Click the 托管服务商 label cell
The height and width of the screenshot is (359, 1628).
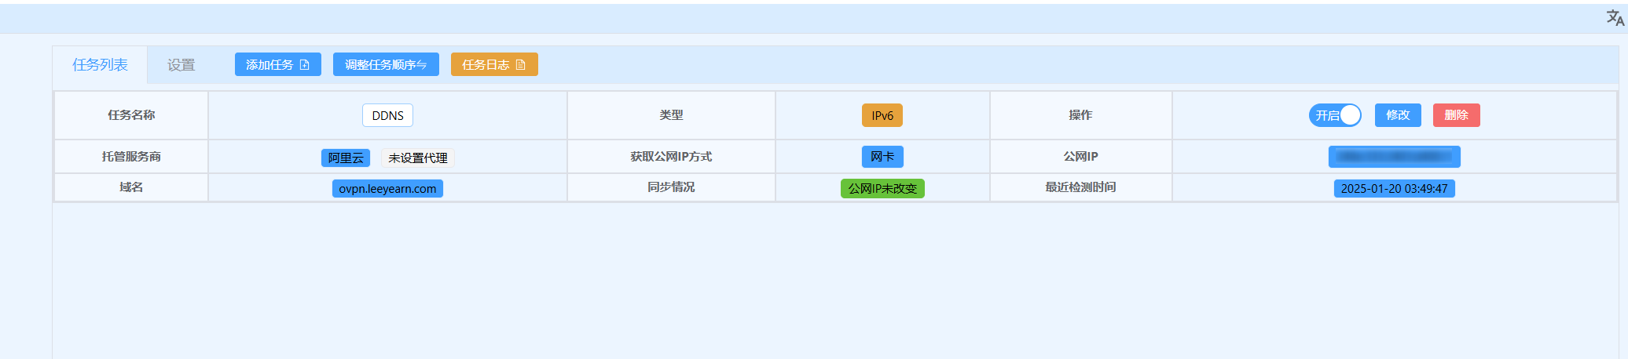[131, 157]
